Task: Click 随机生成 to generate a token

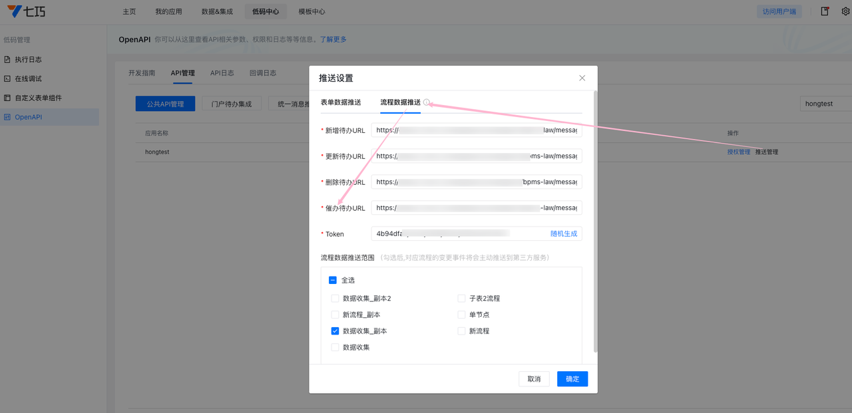Action: click(564, 234)
